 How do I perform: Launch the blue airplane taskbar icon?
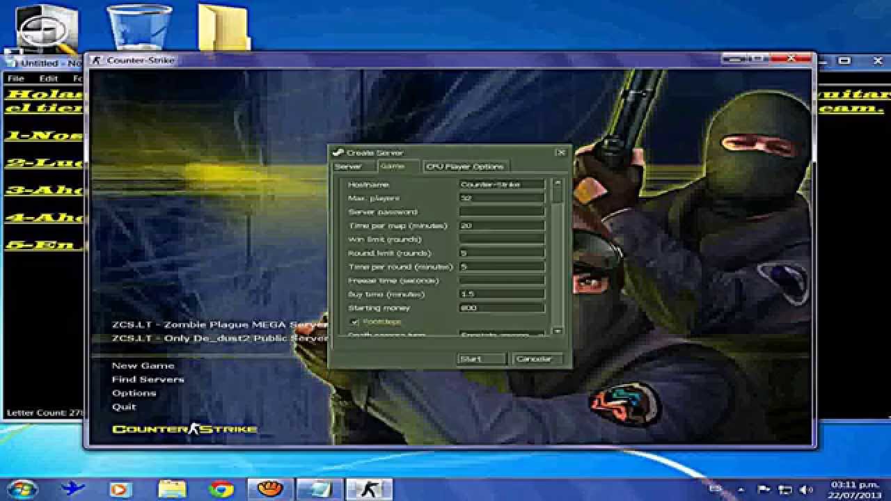pyautogui.click(x=72, y=488)
